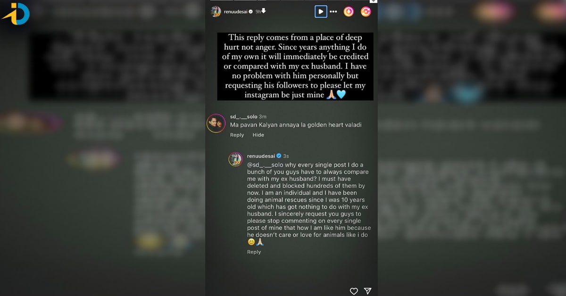Play the paused Instagram story
This screenshot has height=296, width=566.
[321, 11]
